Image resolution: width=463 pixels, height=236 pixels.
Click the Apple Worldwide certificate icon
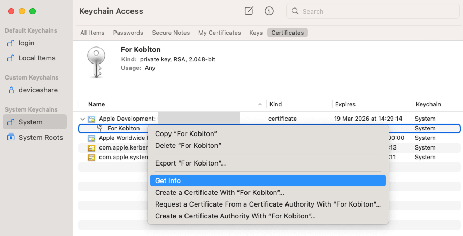coord(91,138)
